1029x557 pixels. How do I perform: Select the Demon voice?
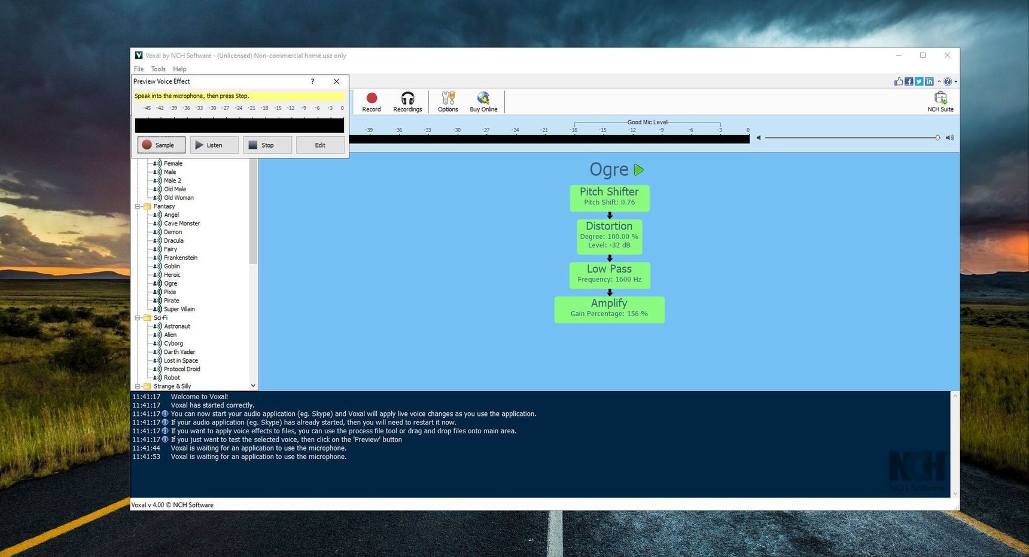point(173,232)
